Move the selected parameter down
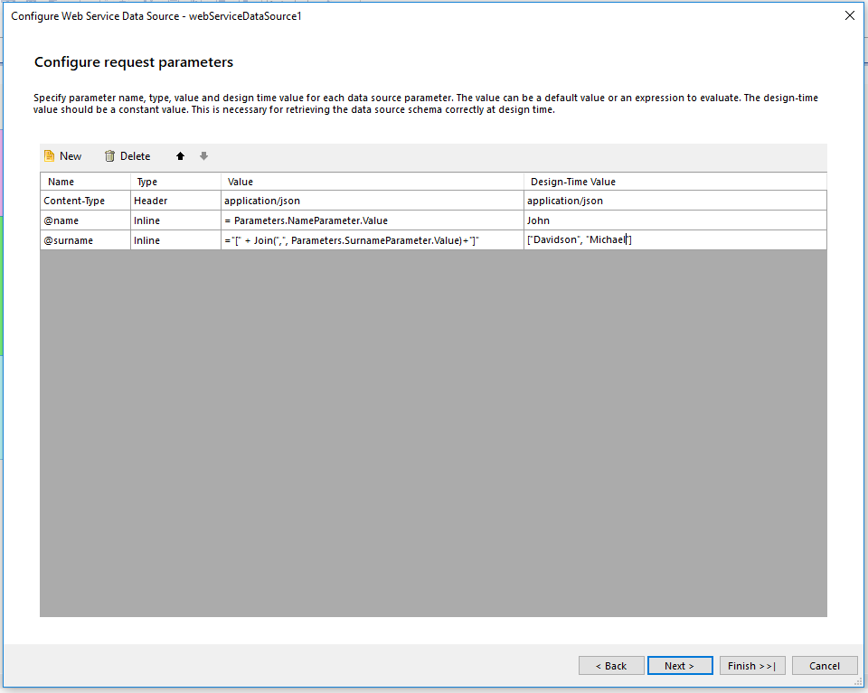Viewport: 868px width, 693px height. tap(203, 155)
